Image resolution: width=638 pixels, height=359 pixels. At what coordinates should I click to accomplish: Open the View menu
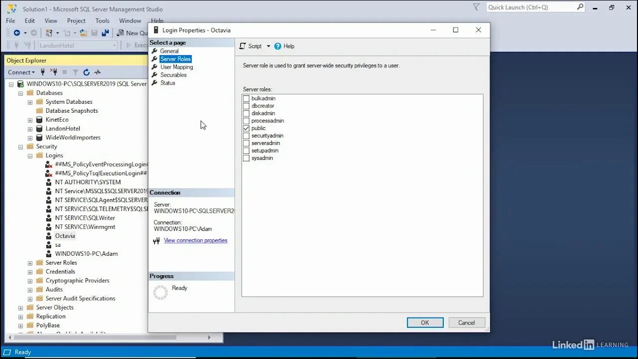(51, 20)
